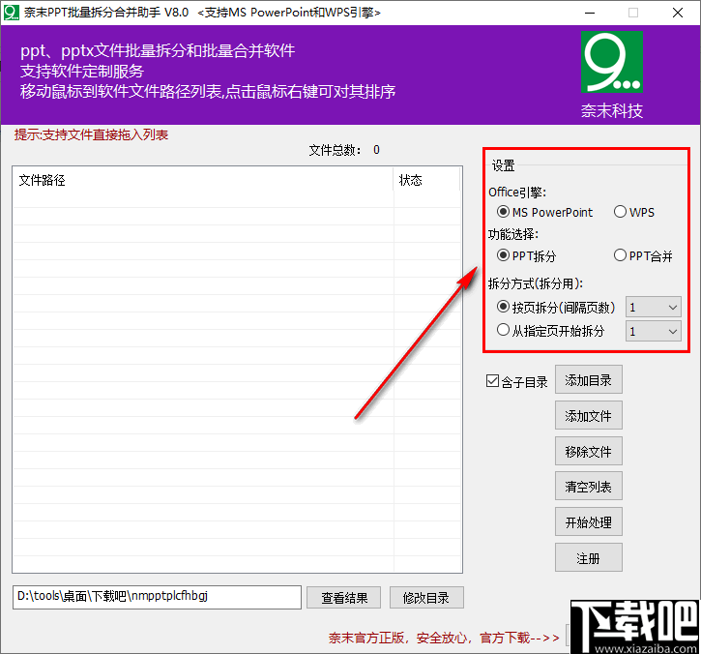Screen dimensions: 701x654
Task: Click the 清空列表 button
Action: [588, 487]
